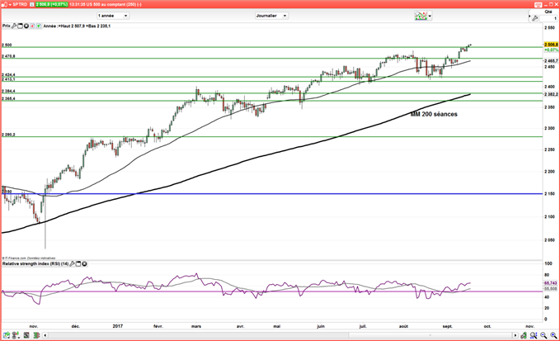
Task: Click the sept. label on time axis
Action: point(448,326)
